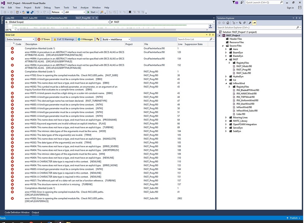
Task: Open the Entire Solution dropdown in Error List
Action: click(x=20, y=39)
